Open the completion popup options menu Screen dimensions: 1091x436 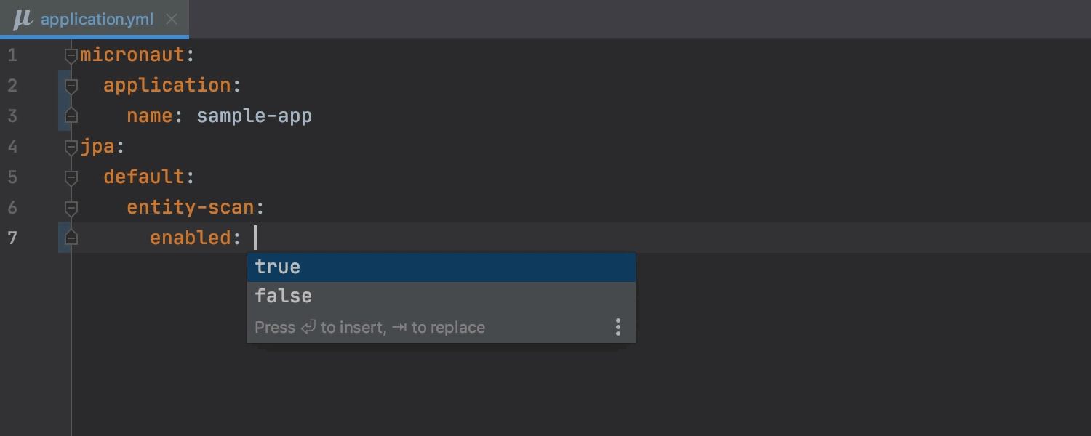(x=618, y=328)
